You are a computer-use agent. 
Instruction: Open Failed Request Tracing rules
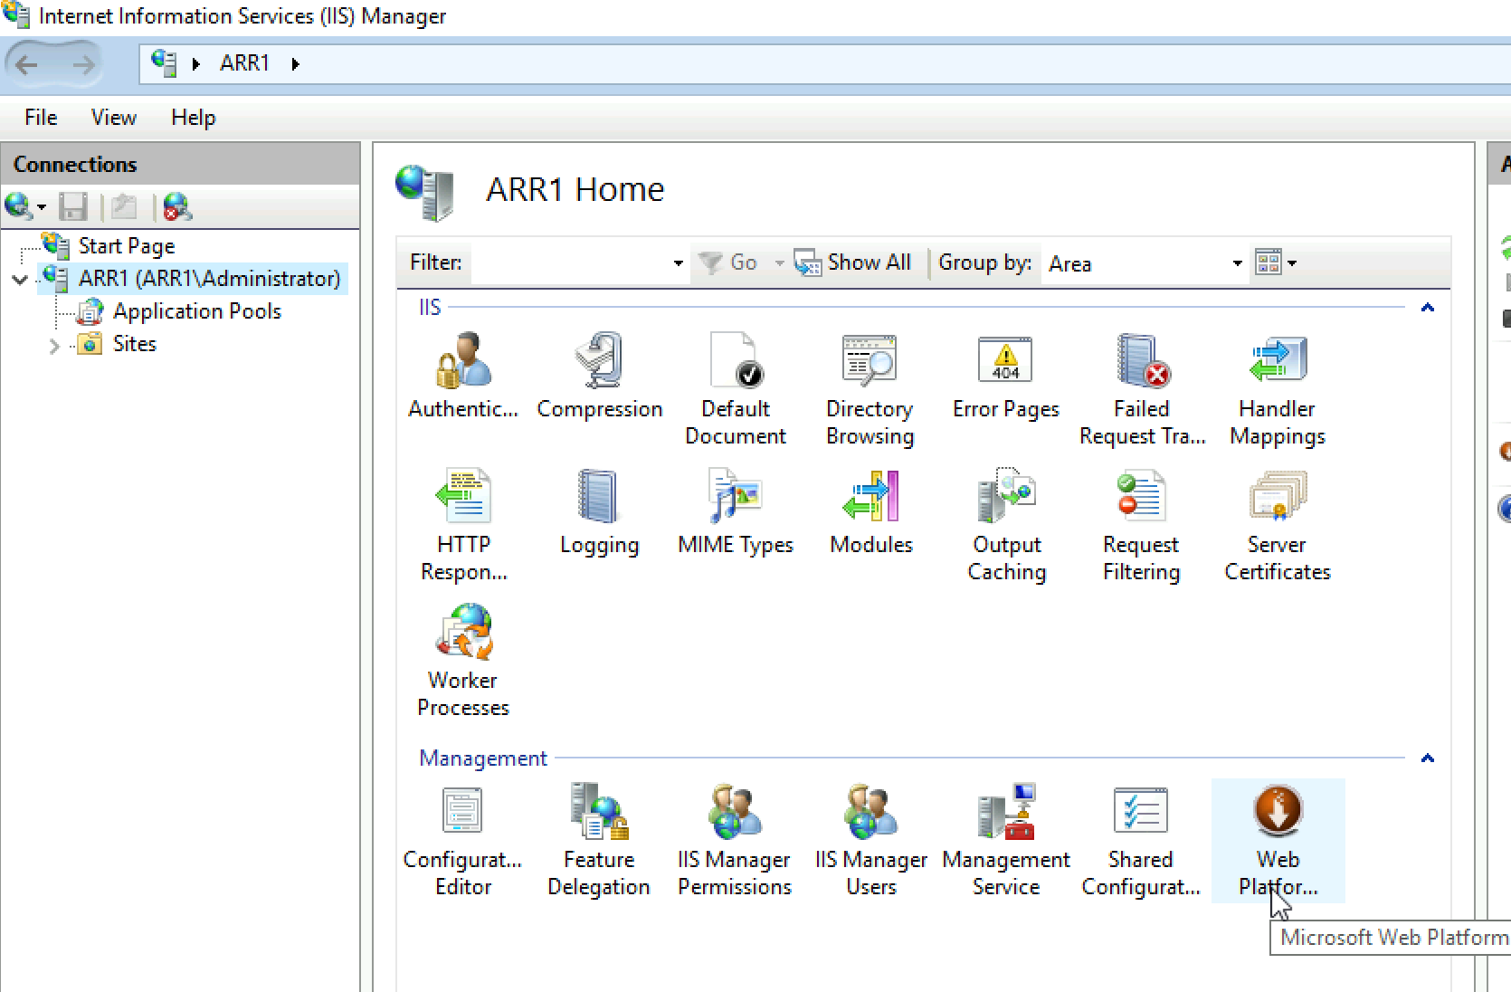[x=1142, y=389]
